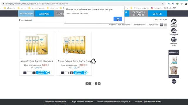This screenshot has height=105, width=188.
Task: Open the 'Все товары' hamburger menu
Action: [26, 14]
